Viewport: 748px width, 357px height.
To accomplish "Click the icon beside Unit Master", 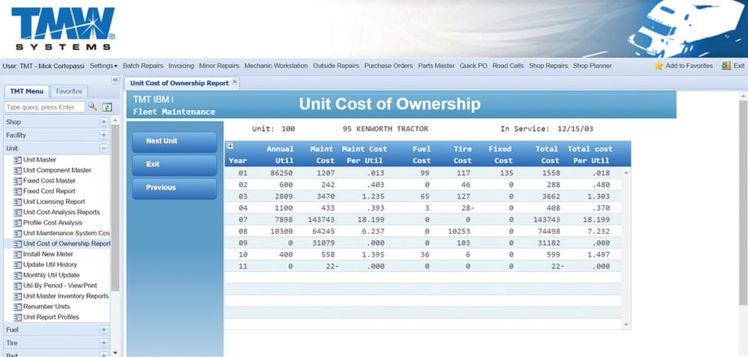I will [18, 160].
